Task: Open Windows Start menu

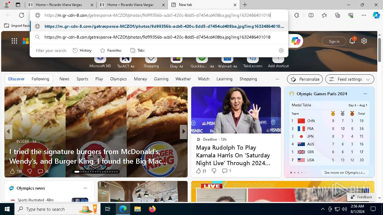Action: pos(7,209)
